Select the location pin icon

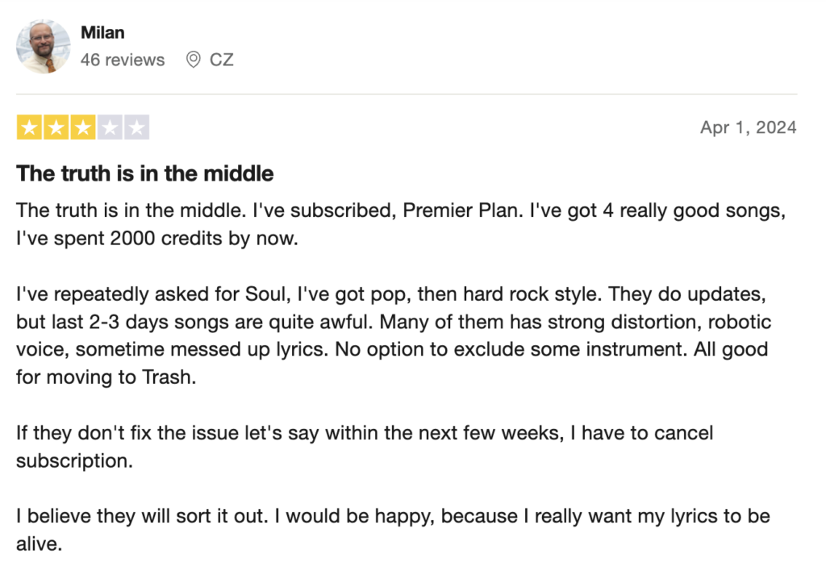pos(194,60)
